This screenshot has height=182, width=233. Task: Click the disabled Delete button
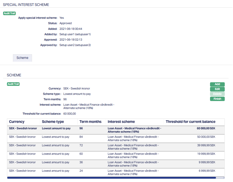[x=217, y=94]
